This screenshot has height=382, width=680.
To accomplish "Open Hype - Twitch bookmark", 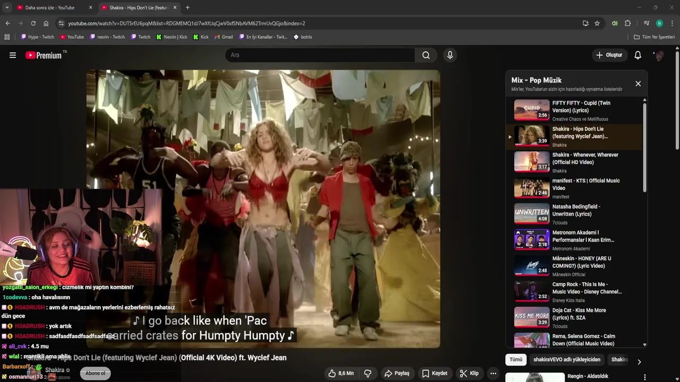I will [x=37, y=37].
